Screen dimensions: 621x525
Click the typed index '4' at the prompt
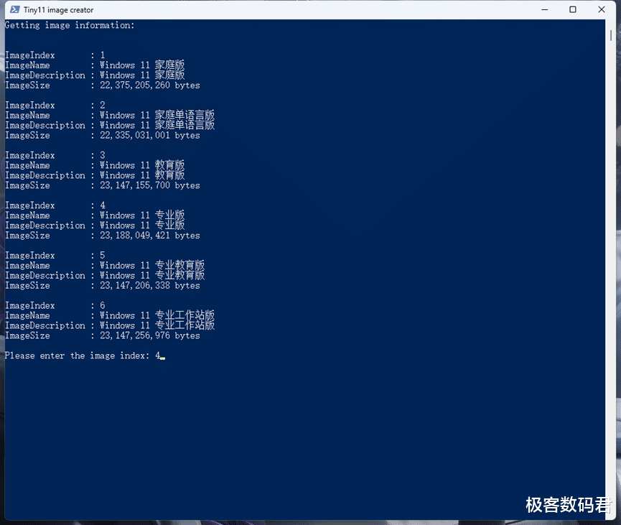(x=158, y=356)
